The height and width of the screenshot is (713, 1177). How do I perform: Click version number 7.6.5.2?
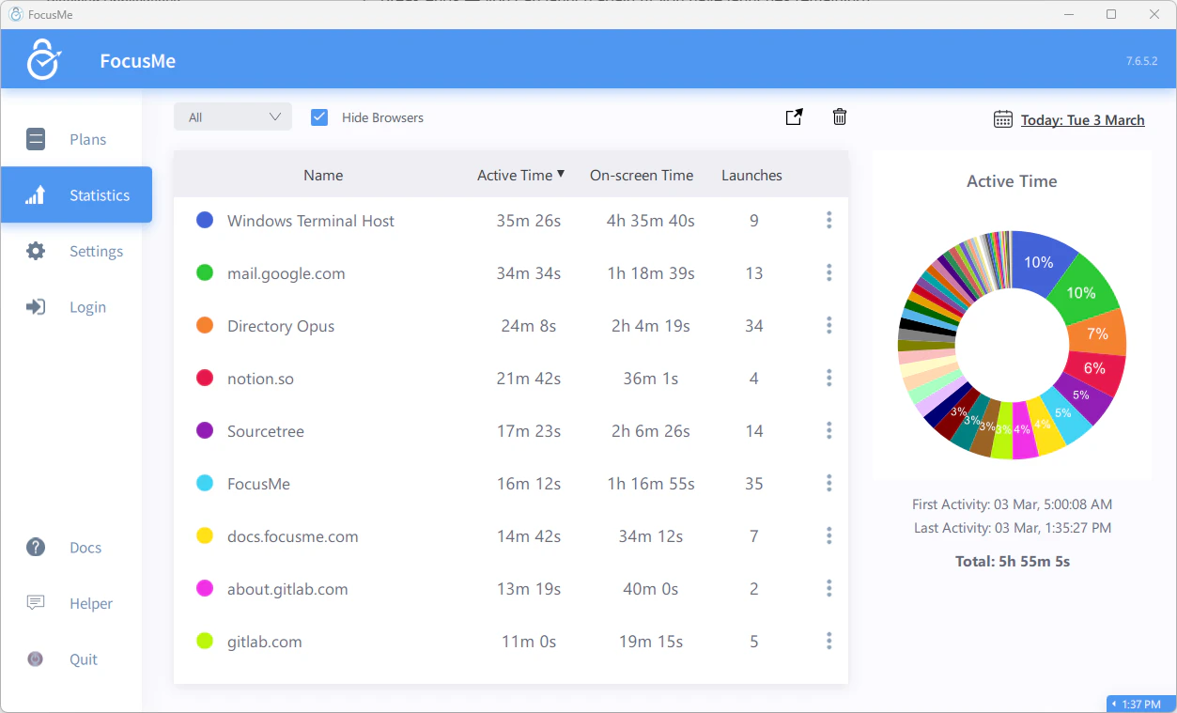point(1143,61)
